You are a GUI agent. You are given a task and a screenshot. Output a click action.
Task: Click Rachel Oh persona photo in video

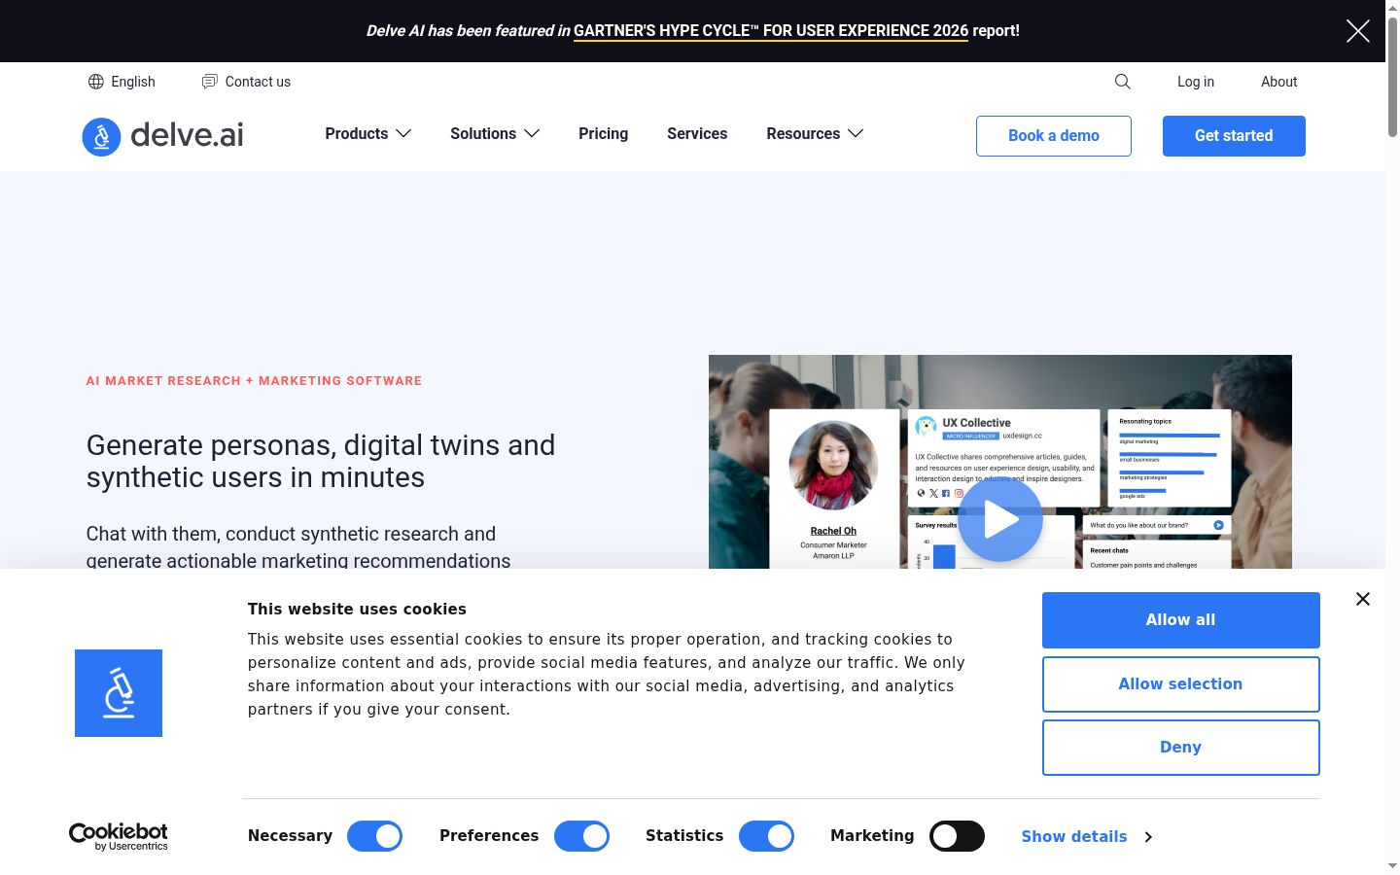point(833,465)
